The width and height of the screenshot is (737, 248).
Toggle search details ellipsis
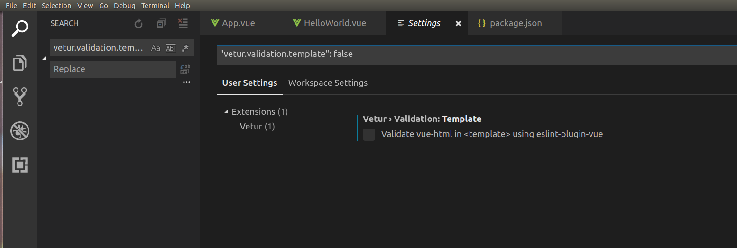186,82
